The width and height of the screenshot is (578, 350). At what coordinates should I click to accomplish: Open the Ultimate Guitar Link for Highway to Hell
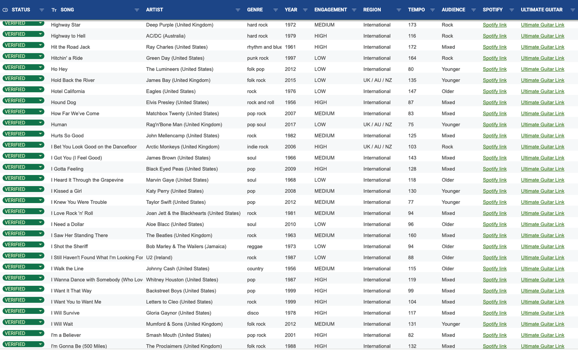[x=543, y=36]
